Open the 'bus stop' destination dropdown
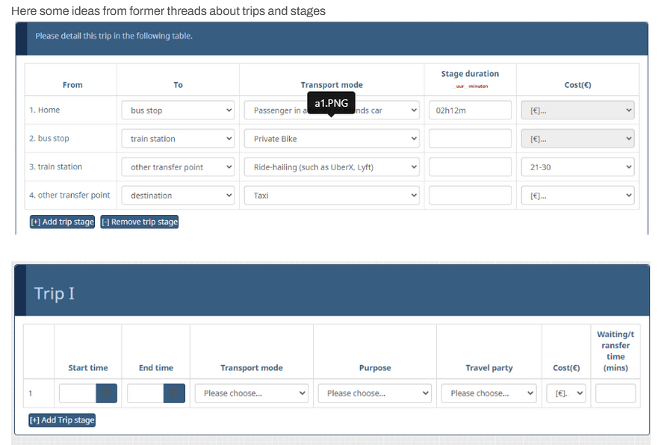The height and width of the screenshot is (445, 667). pyautogui.click(x=178, y=111)
